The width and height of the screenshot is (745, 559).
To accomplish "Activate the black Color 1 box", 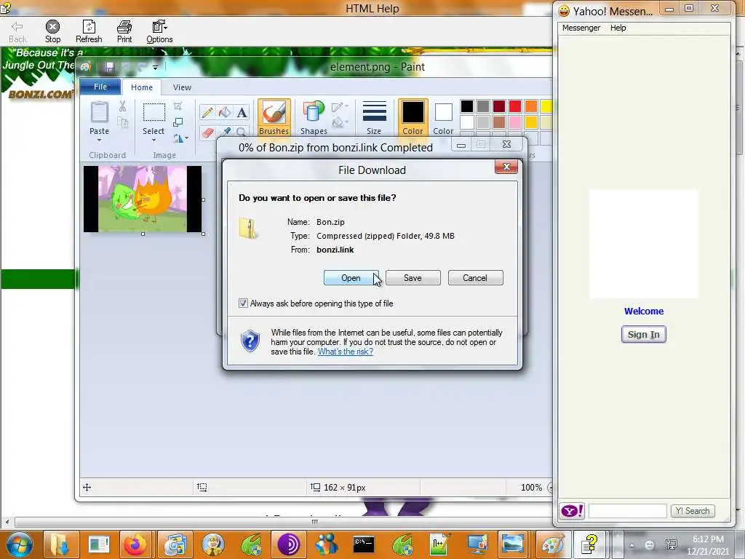I will pos(413,117).
